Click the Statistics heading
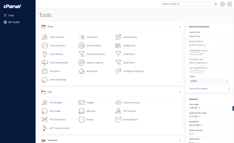The image size is (234, 143). point(193,99)
